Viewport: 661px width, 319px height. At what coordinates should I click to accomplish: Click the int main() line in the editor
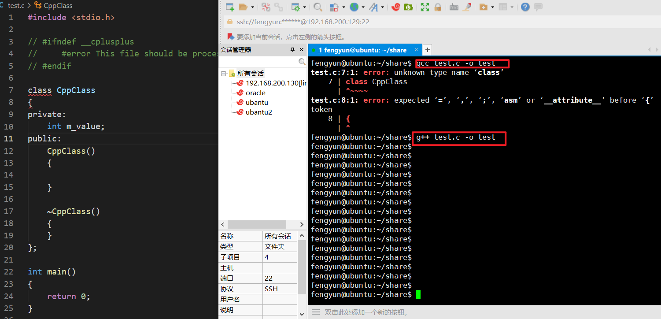(52, 272)
